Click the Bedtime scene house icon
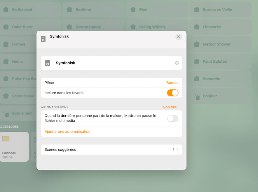Image resolution: width=258 pixels, height=192 pixels. tap(69, 10)
